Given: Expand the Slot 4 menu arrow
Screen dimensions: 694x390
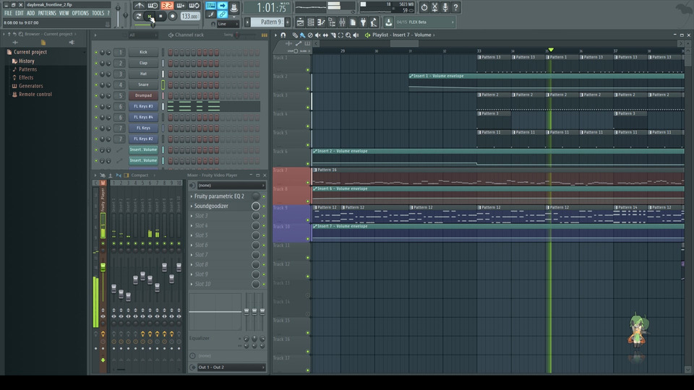Looking at the screenshot, I should click(192, 225).
